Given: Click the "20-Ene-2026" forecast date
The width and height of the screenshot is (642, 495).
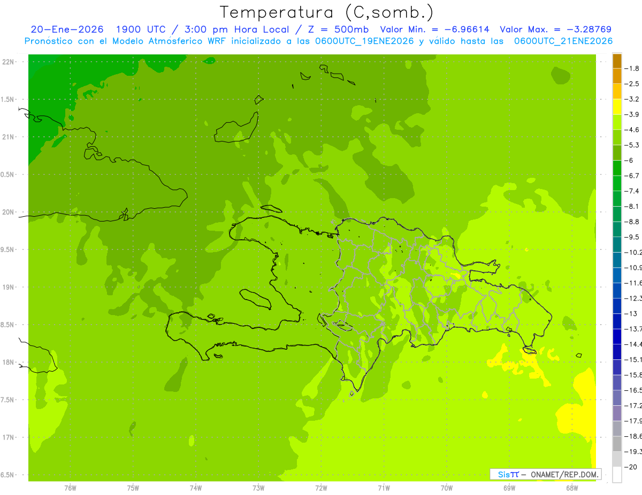Looking at the screenshot, I should click(67, 29).
